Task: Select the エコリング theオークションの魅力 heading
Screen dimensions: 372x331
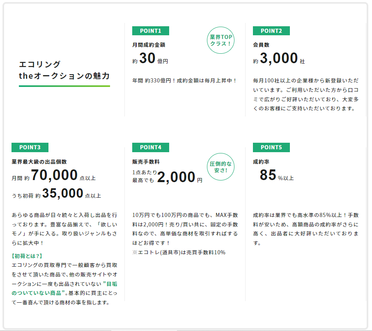Action: coord(64,70)
